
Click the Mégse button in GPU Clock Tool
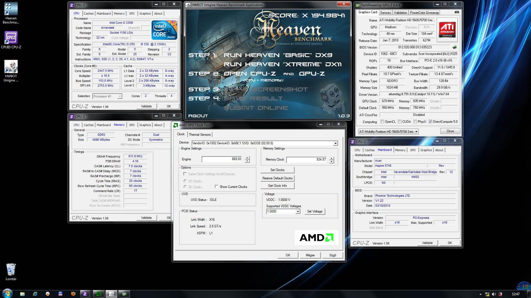pyautogui.click(x=310, y=255)
